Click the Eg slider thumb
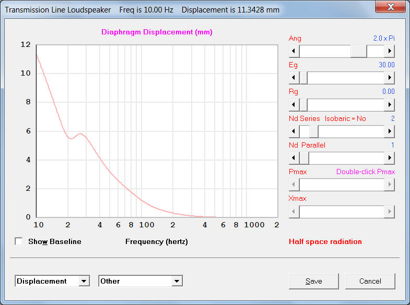Viewport: 410px width, 305px height. click(x=303, y=78)
